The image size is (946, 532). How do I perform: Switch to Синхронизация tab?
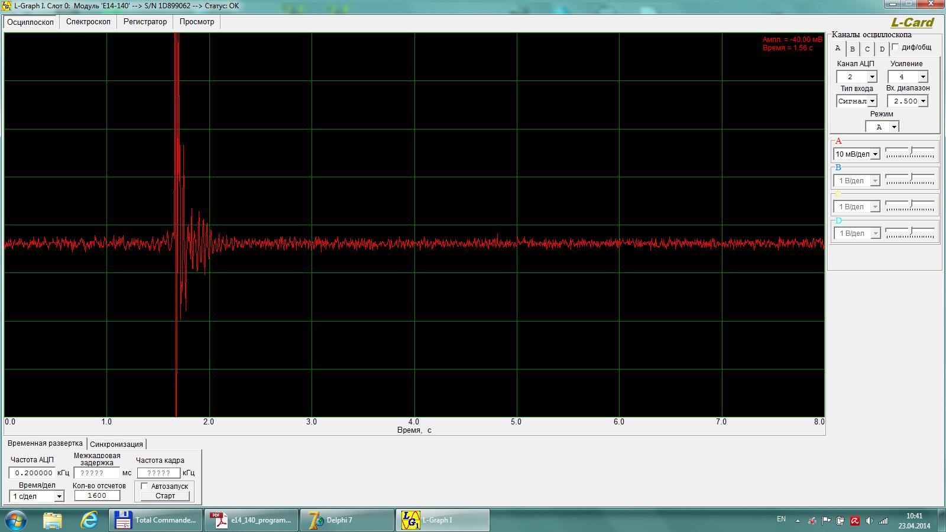pyautogui.click(x=116, y=444)
